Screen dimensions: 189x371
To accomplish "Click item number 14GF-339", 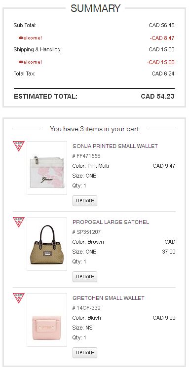I will coord(86,308).
